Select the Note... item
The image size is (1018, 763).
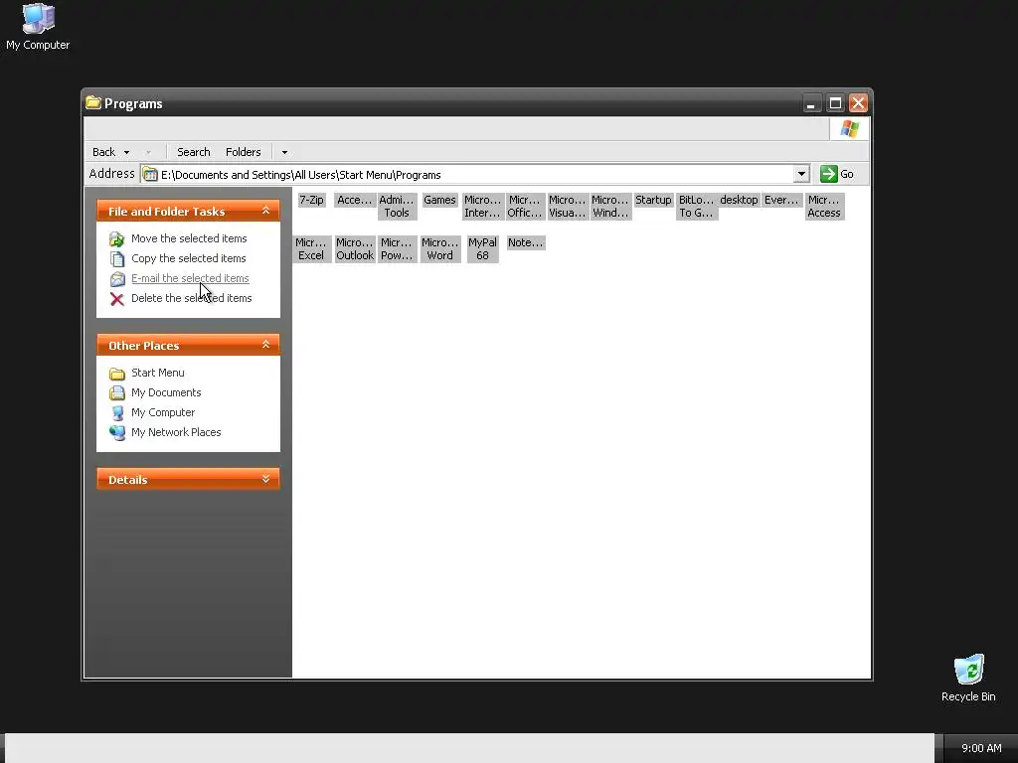tap(525, 243)
